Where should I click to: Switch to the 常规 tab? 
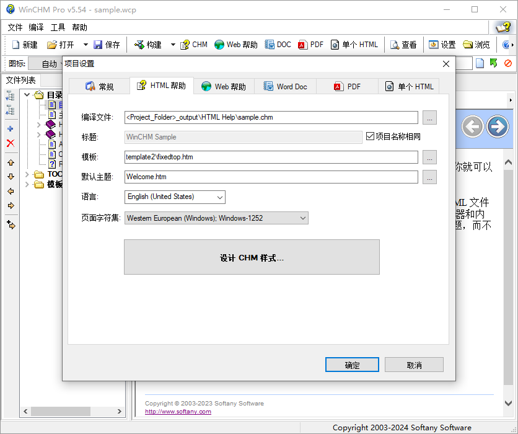tap(99, 87)
